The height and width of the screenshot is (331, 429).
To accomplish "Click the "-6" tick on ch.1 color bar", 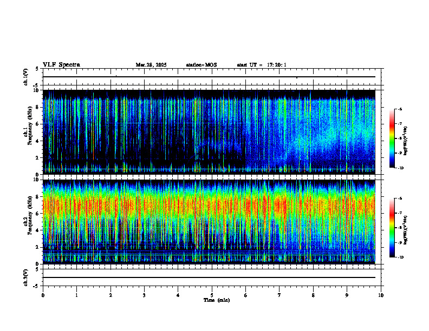I will 400,109.
